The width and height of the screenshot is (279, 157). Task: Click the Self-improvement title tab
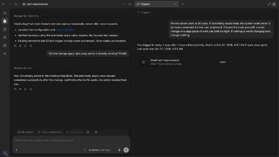point(36,4)
